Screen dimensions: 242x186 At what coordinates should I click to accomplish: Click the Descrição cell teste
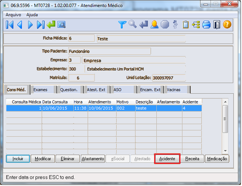[146, 108]
